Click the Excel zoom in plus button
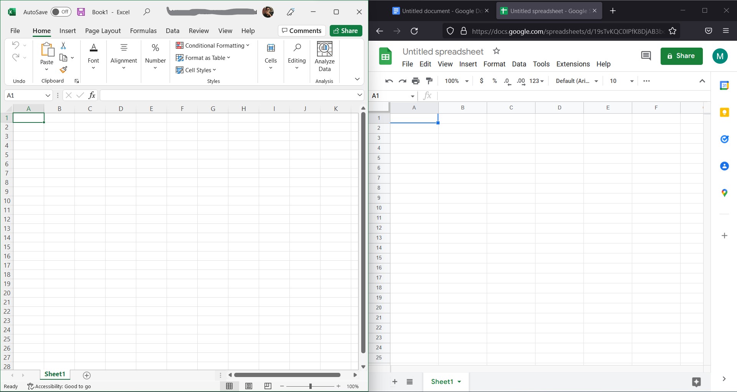The image size is (737, 392). pos(339,386)
